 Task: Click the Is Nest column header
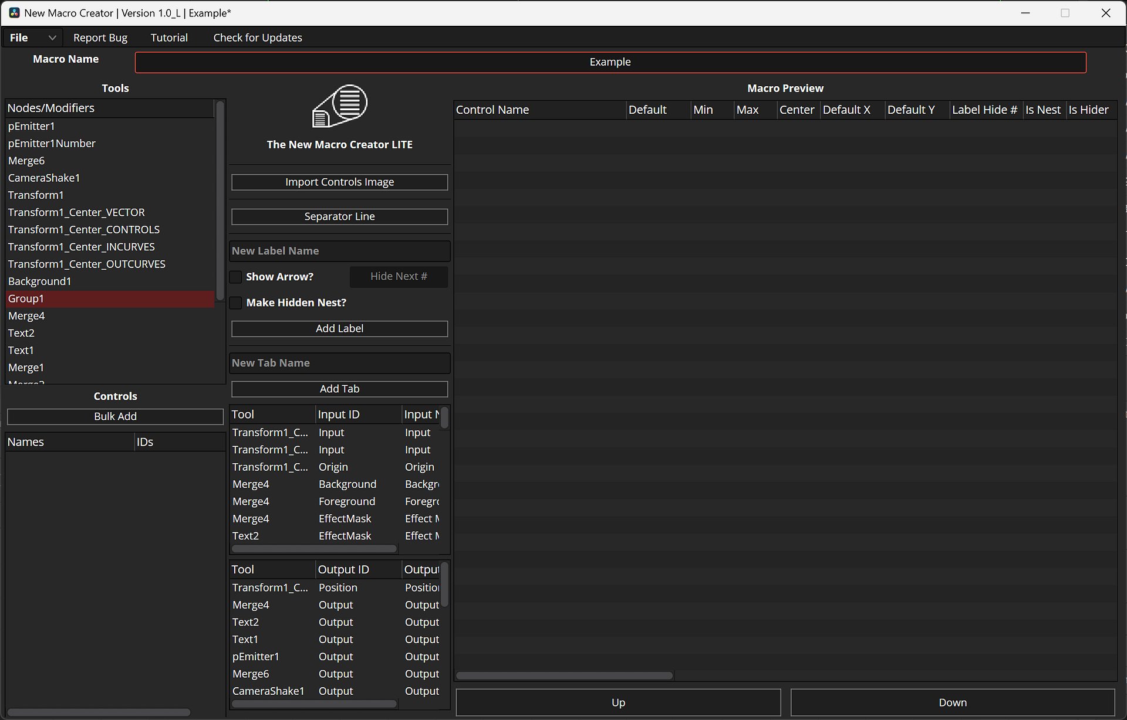(x=1045, y=110)
